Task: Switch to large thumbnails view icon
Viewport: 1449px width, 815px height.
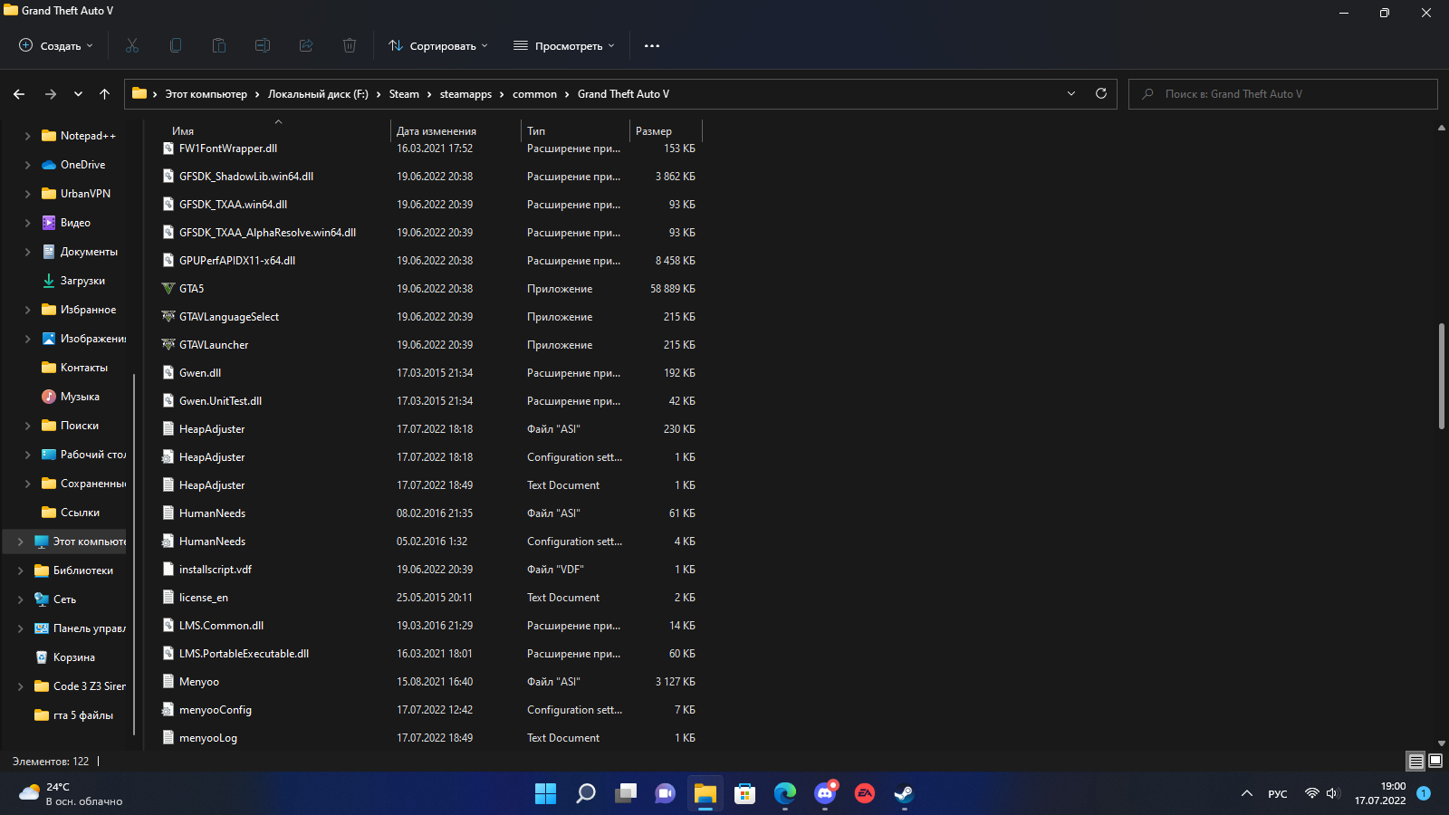Action: (x=1435, y=762)
